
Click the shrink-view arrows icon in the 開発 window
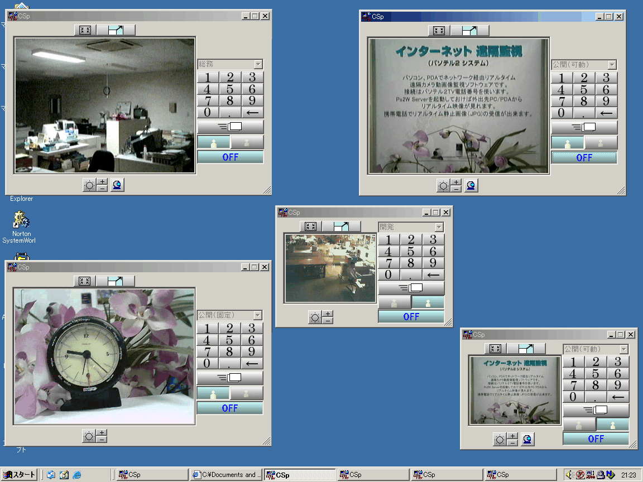coord(311,226)
